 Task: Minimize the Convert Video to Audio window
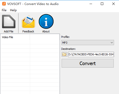(91, 4)
